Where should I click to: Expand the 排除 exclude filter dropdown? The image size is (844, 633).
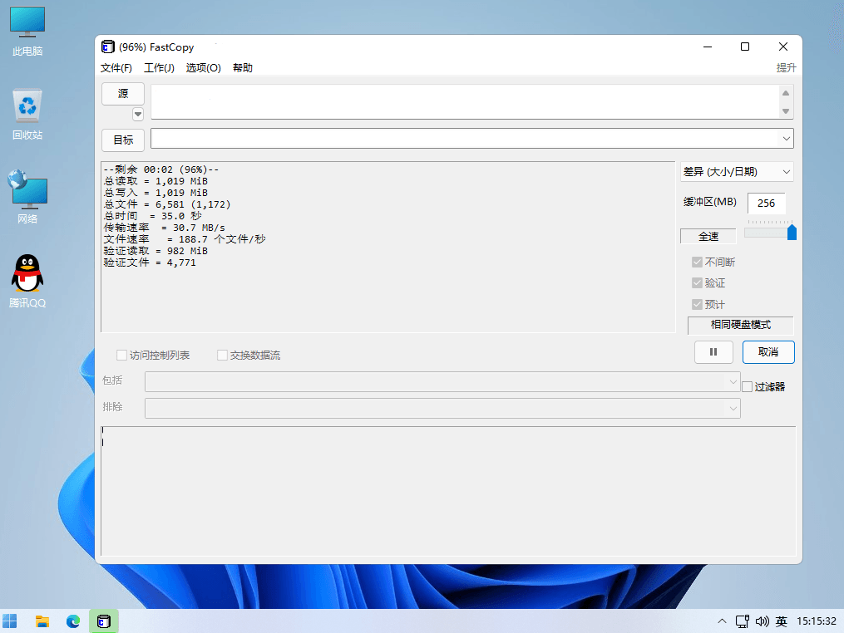(733, 408)
